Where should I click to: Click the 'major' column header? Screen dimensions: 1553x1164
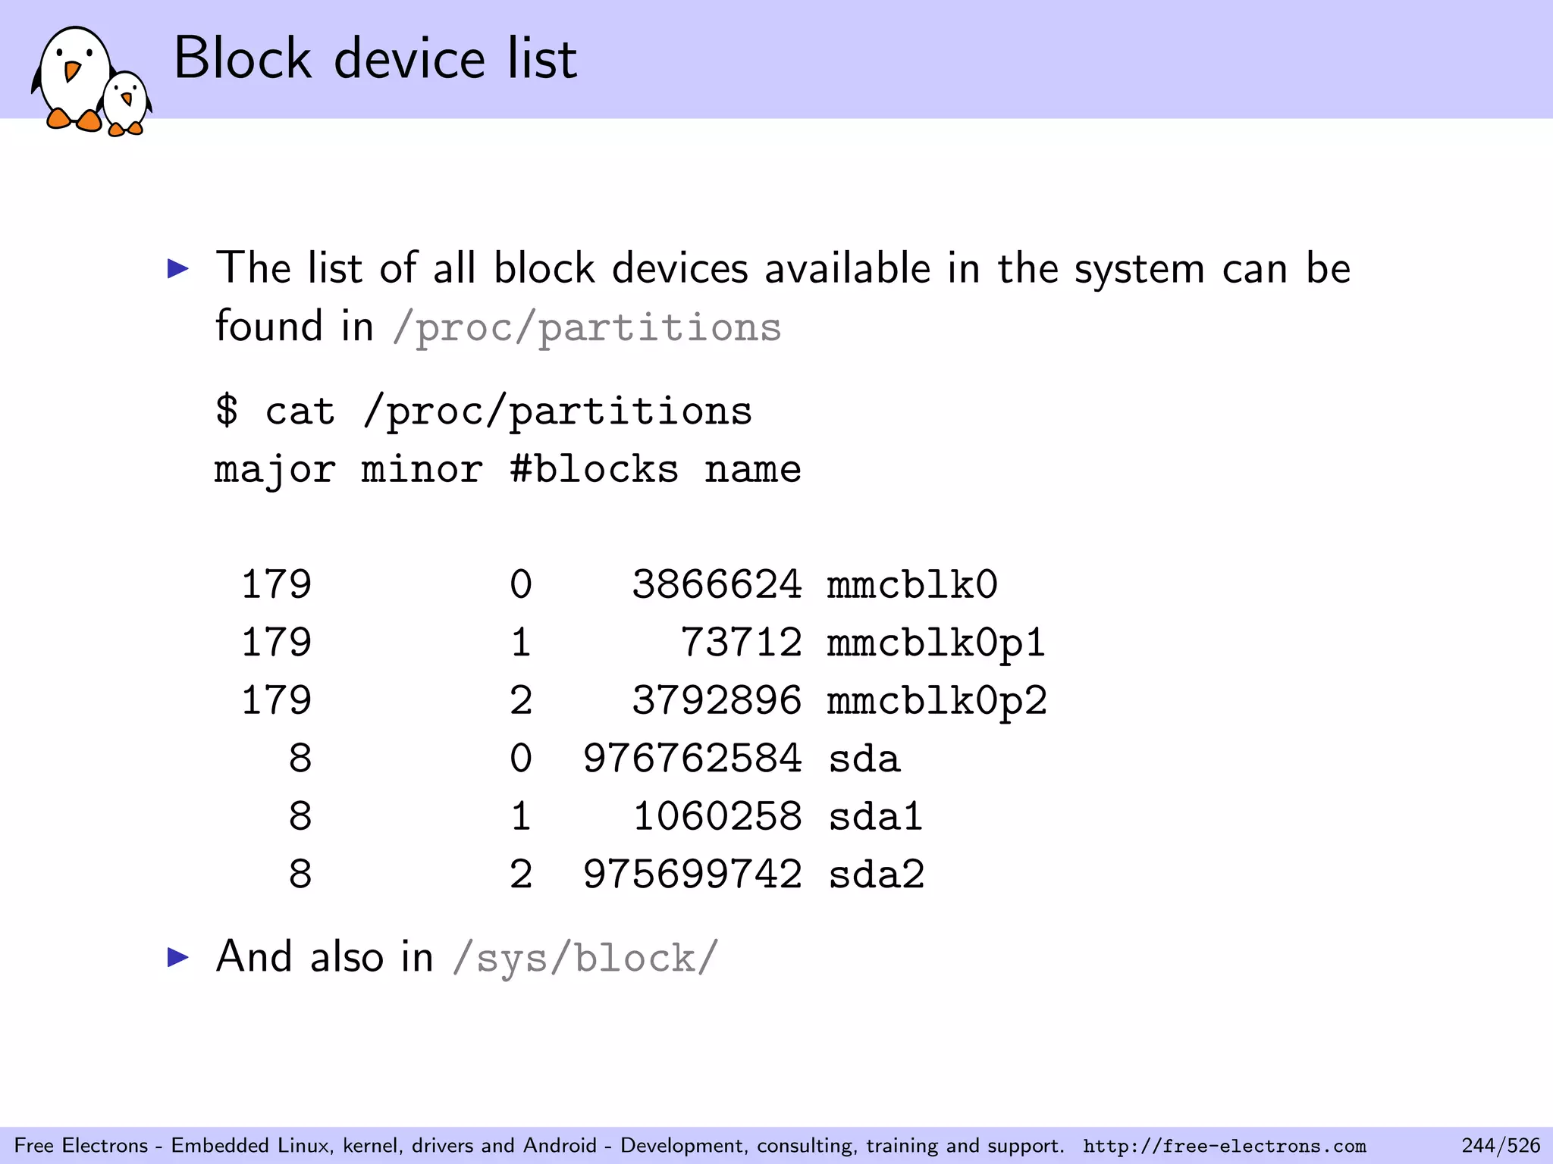[275, 471]
